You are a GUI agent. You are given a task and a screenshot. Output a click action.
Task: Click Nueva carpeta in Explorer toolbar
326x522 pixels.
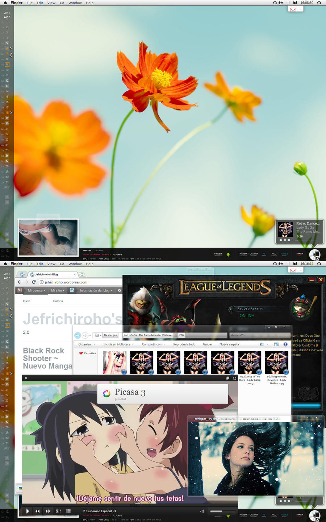point(229,344)
